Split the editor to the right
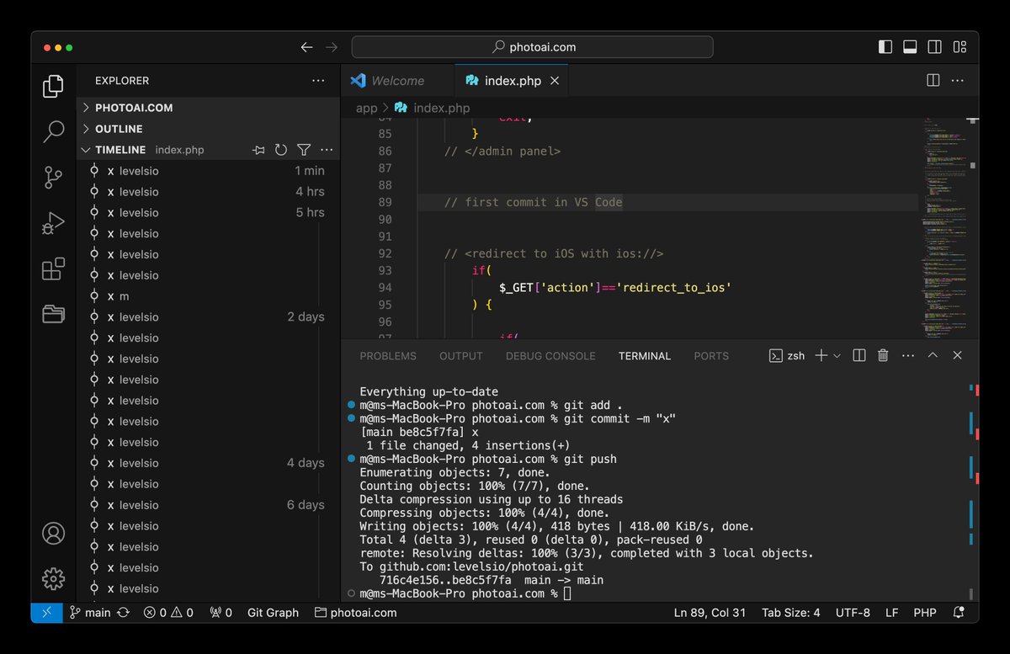Image resolution: width=1010 pixels, height=654 pixels. coord(933,81)
